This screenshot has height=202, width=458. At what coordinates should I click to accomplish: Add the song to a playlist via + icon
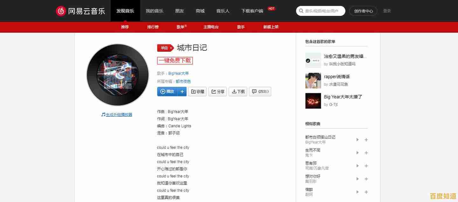[x=182, y=91]
